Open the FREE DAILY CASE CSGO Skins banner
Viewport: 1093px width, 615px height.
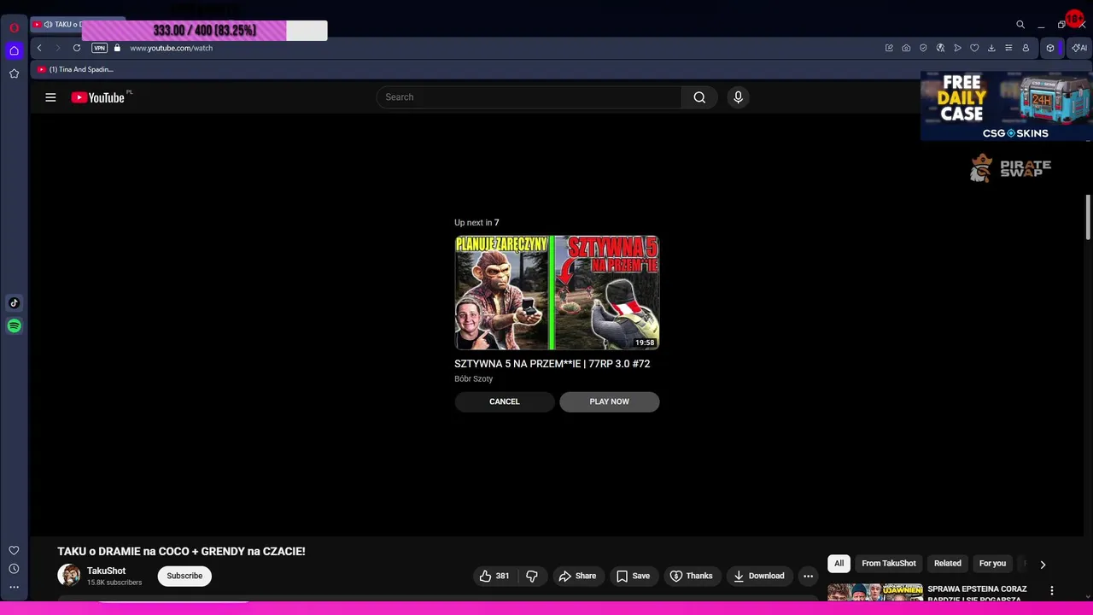[x=1007, y=106]
